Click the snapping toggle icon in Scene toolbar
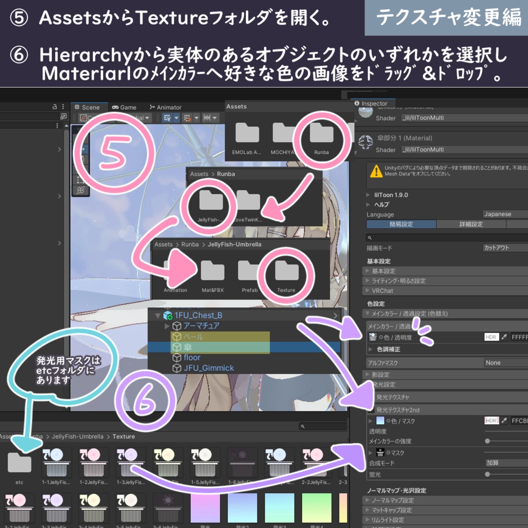The width and height of the screenshot is (528, 528). (x=187, y=118)
